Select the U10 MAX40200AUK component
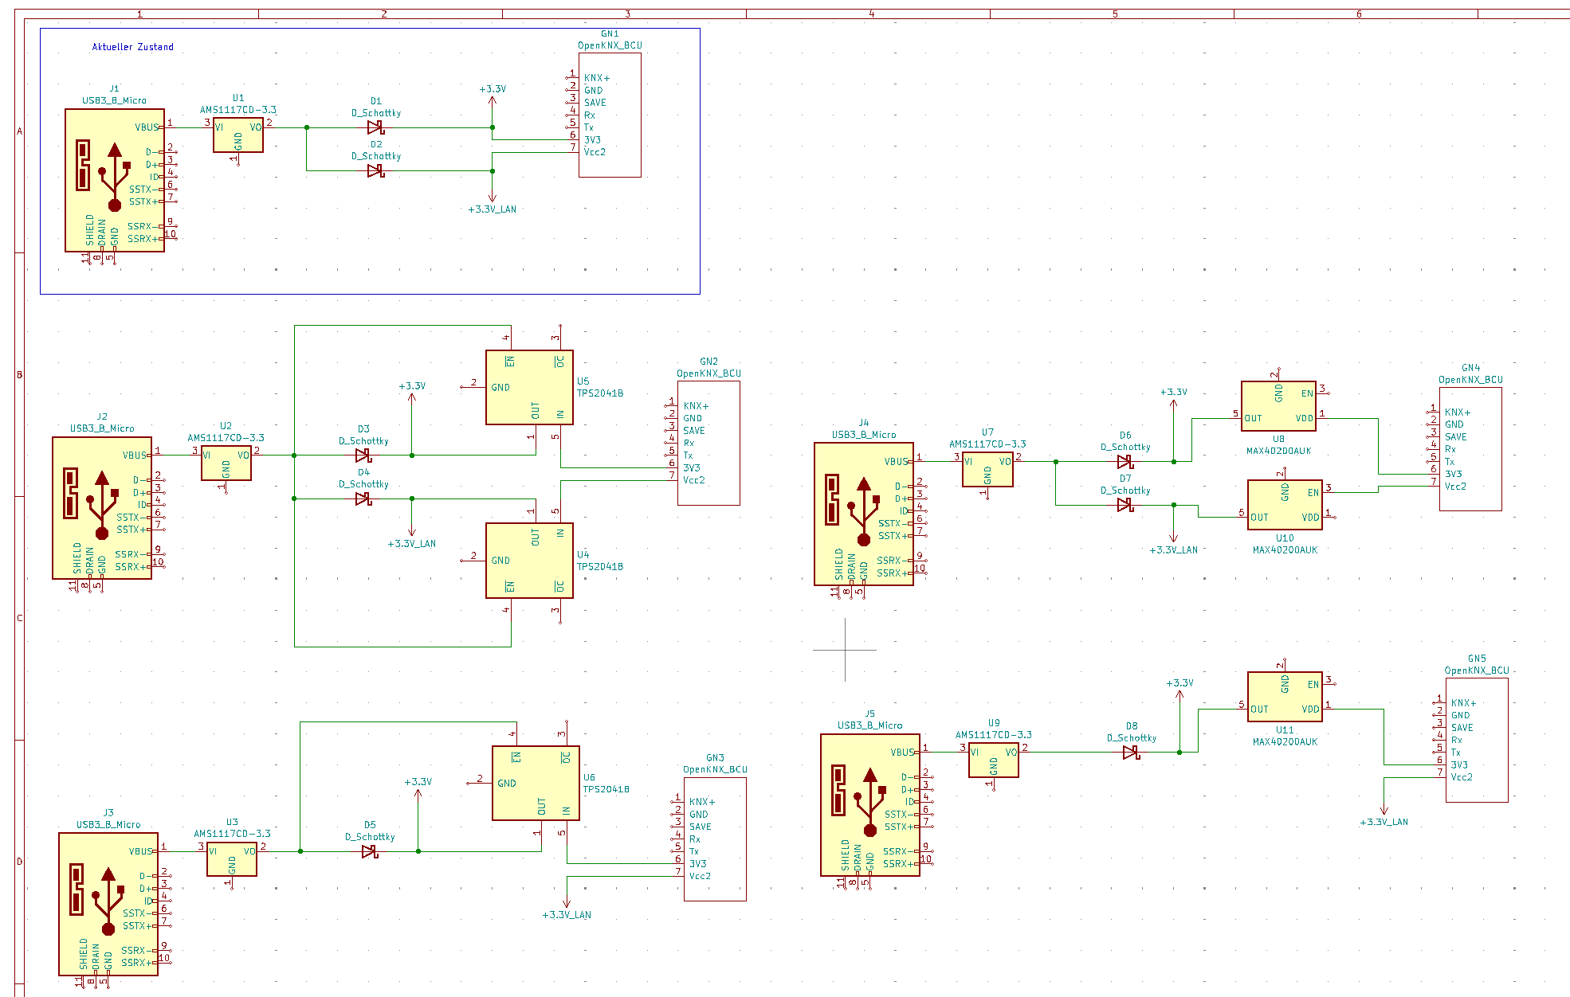The width and height of the screenshot is (1570, 997). tap(1284, 505)
